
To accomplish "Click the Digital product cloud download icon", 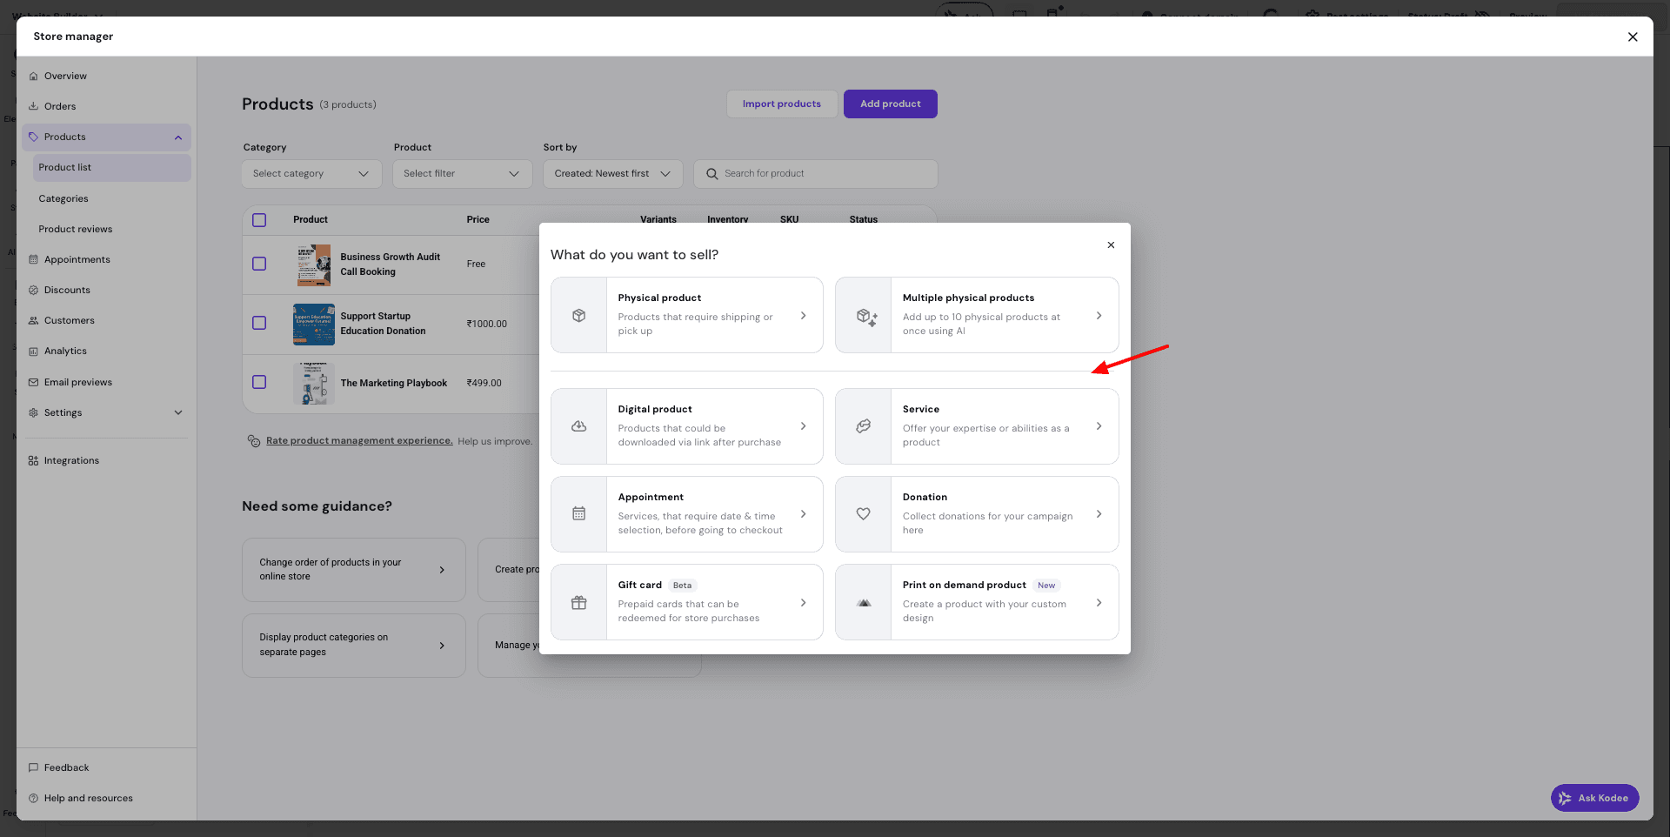I will (578, 426).
